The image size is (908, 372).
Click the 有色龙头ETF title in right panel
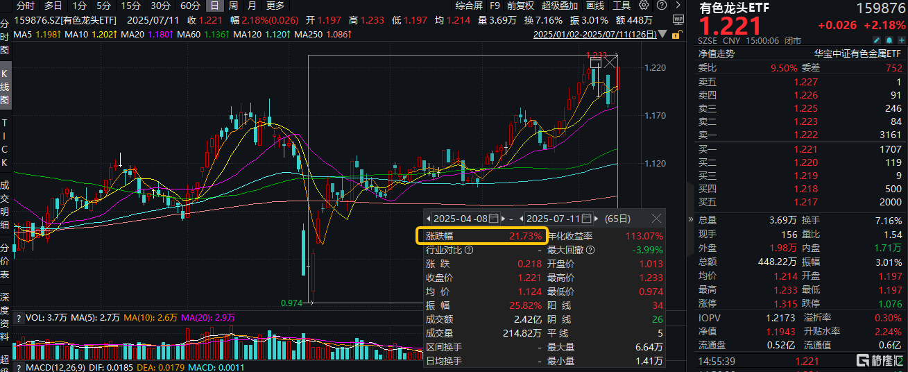[735, 8]
